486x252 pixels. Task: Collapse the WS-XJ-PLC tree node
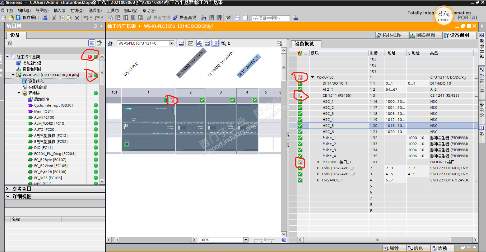(13, 75)
